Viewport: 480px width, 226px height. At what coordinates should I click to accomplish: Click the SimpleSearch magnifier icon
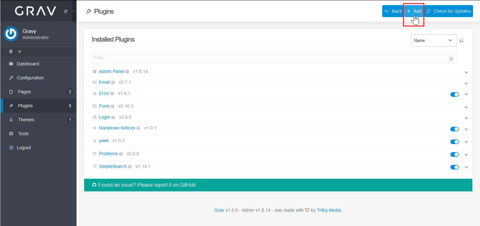94,166
